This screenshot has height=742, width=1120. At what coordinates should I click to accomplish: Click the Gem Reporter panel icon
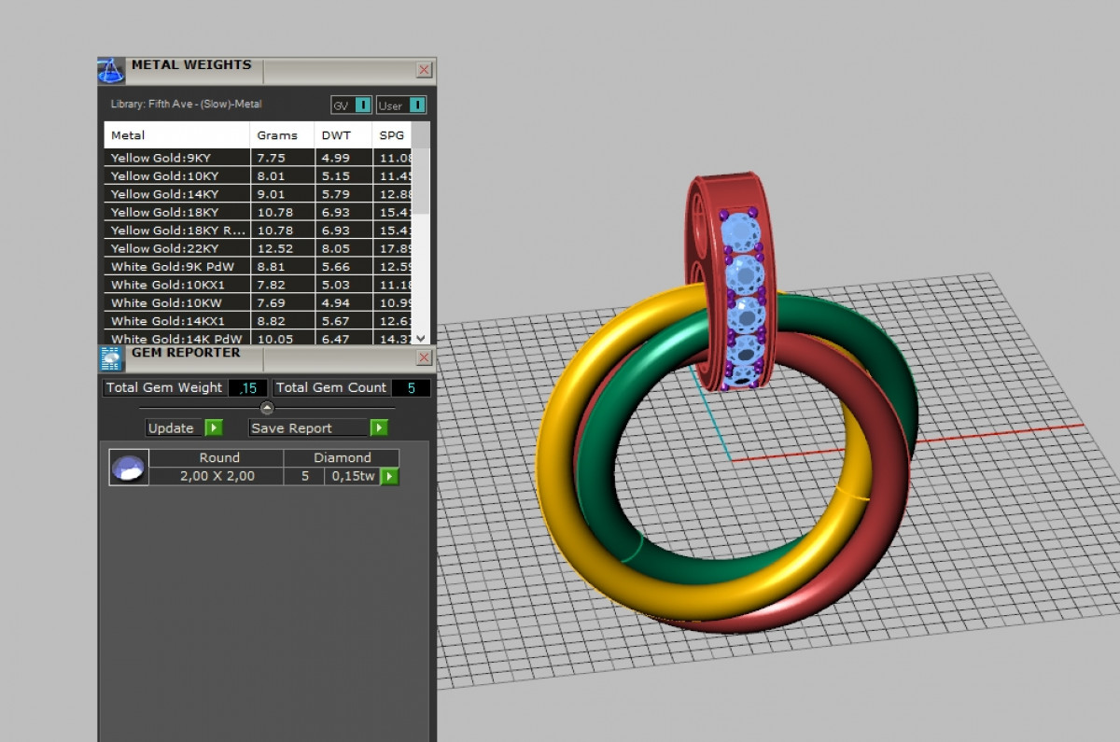click(111, 358)
